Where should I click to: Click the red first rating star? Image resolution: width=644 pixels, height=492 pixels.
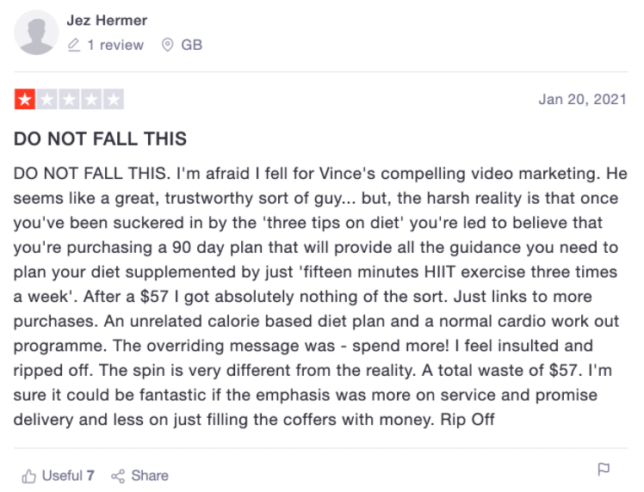pyautogui.click(x=25, y=99)
